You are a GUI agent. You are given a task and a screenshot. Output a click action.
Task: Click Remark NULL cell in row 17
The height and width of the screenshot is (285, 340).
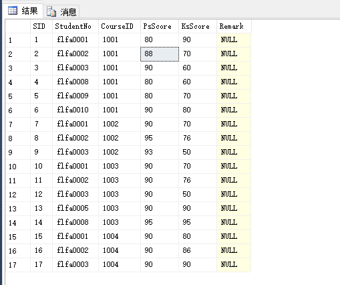pos(234,265)
